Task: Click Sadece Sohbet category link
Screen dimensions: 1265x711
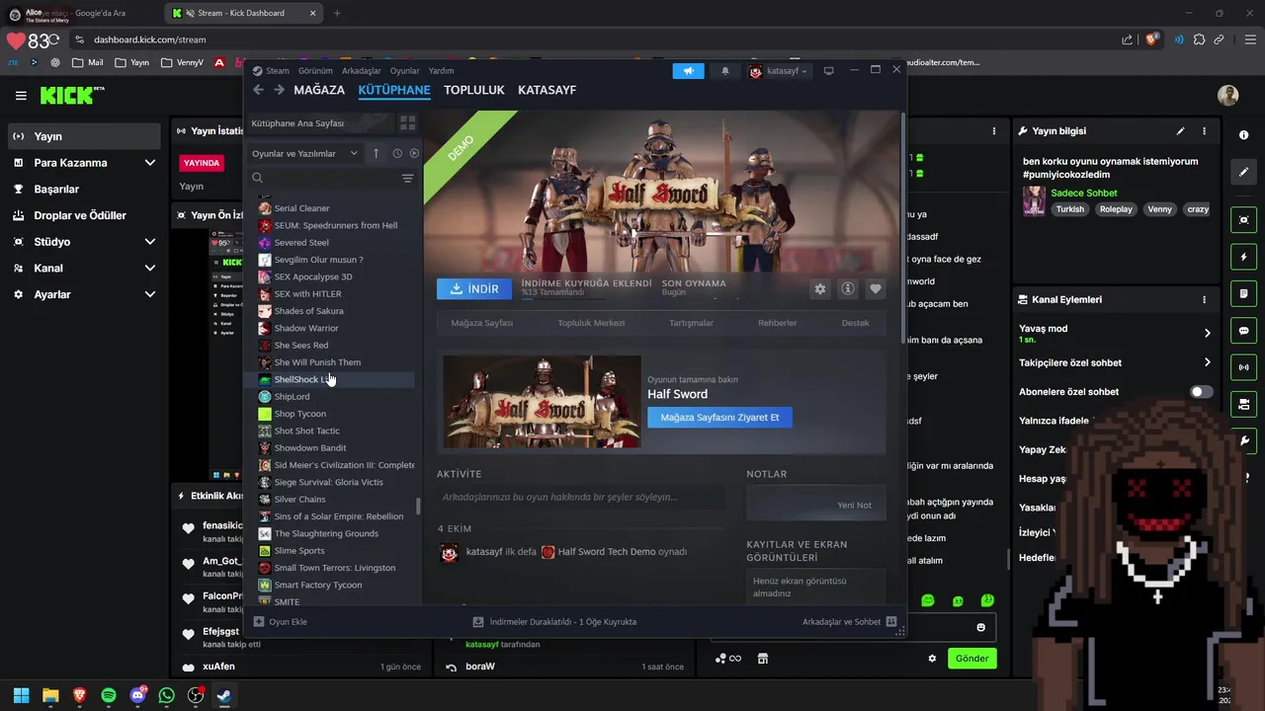Action: pyautogui.click(x=1083, y=194)
